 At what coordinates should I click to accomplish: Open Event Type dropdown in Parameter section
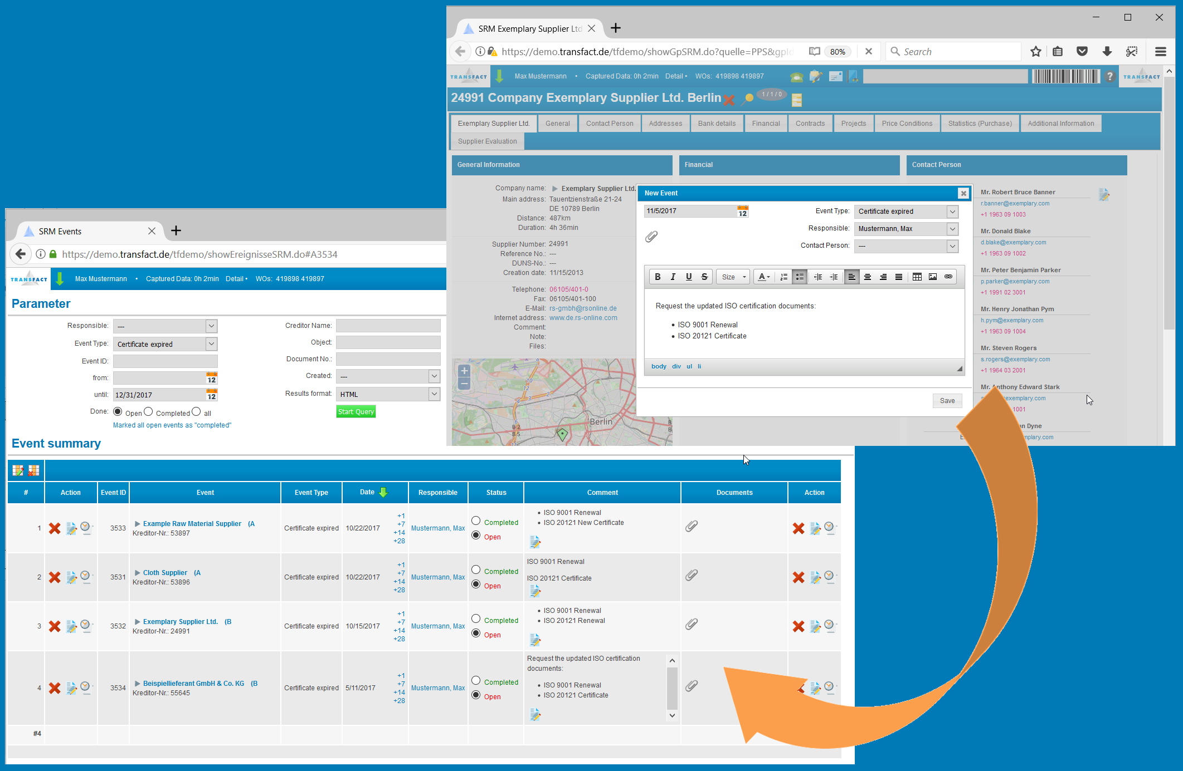[165, 344]
